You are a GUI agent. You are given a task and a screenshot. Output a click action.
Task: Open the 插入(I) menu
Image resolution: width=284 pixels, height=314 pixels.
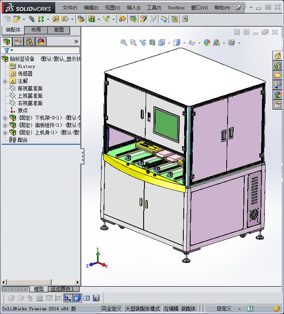point(133,8)
